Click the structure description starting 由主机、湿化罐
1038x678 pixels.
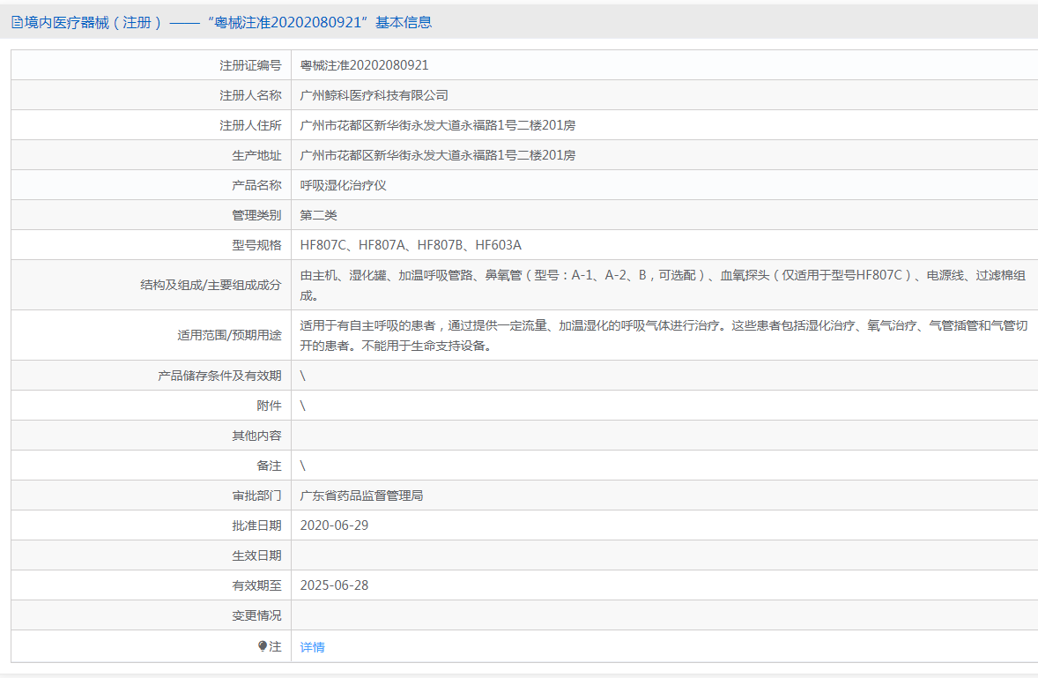[x=663, y=286]
